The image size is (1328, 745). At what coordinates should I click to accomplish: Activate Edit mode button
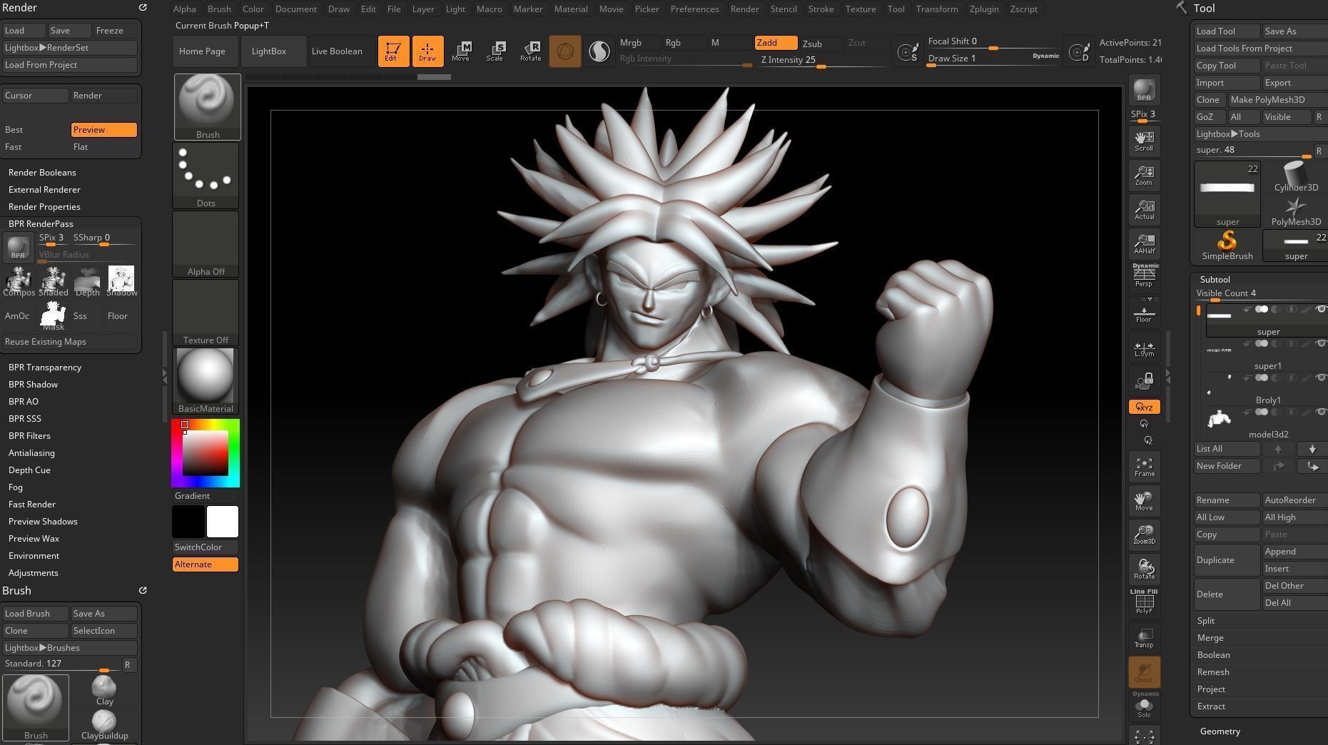393,51
